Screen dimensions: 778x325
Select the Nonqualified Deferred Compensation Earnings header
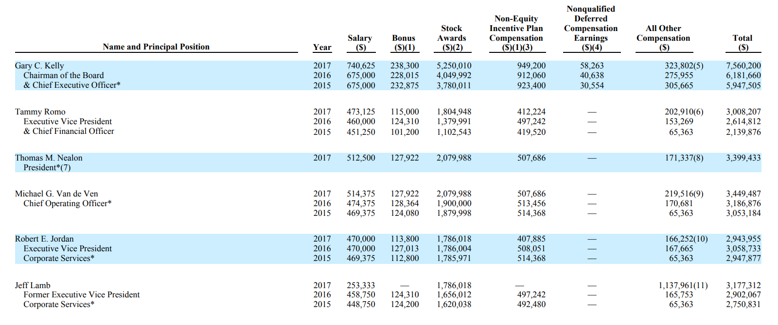(x=591, y=28)
